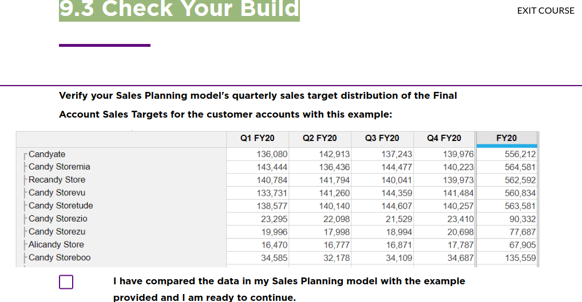Screen dimensions: 582x302
Task: Select the Q2 FY20 column header
Action: (319, 138)
